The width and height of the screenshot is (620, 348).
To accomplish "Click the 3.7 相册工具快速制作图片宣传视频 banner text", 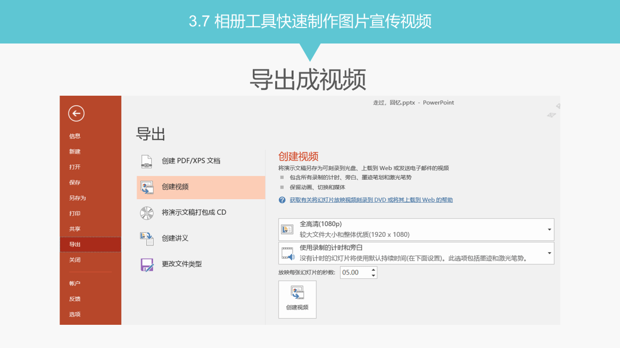I will 310,22.
